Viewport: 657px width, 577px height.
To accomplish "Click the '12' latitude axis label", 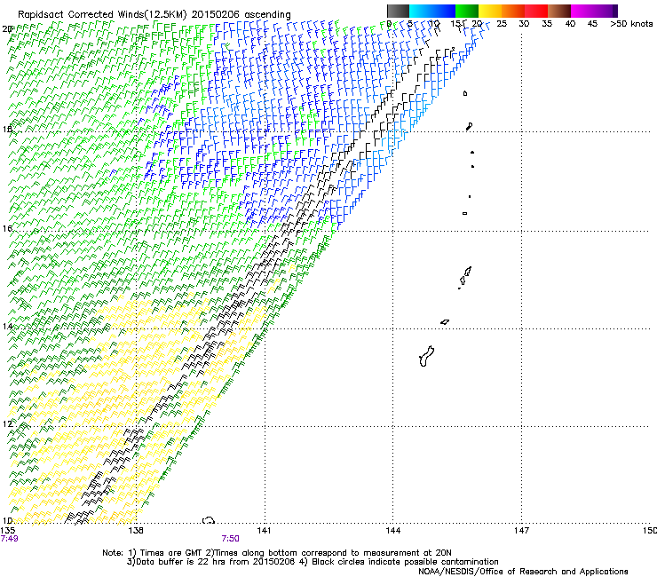I will (7, 423).
